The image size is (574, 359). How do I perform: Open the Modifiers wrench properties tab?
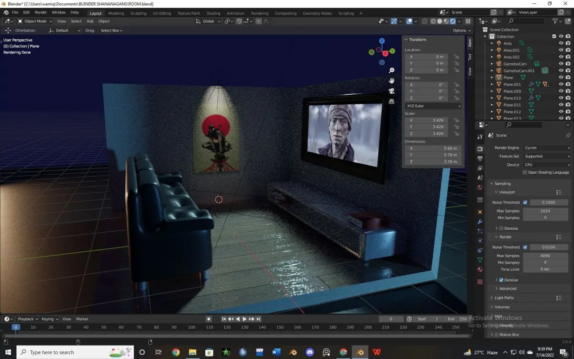[x=480, y=222]
